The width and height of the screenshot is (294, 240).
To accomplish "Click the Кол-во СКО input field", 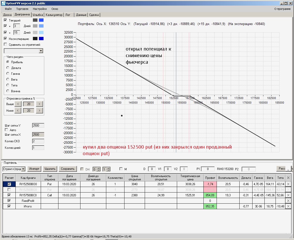I will [x=38, y=141].
